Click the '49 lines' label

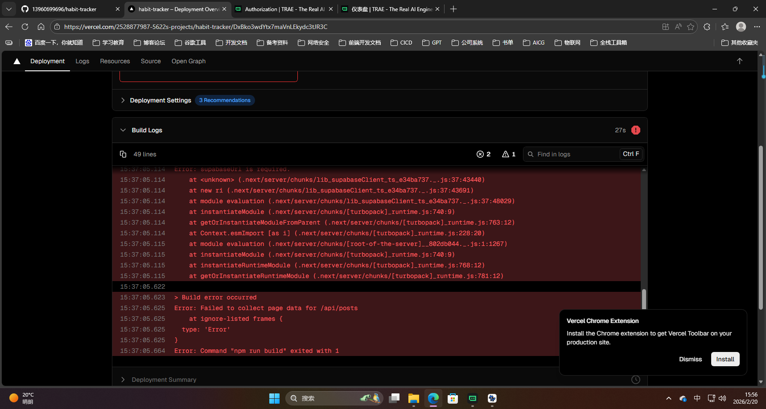click(x=145, y=154)
